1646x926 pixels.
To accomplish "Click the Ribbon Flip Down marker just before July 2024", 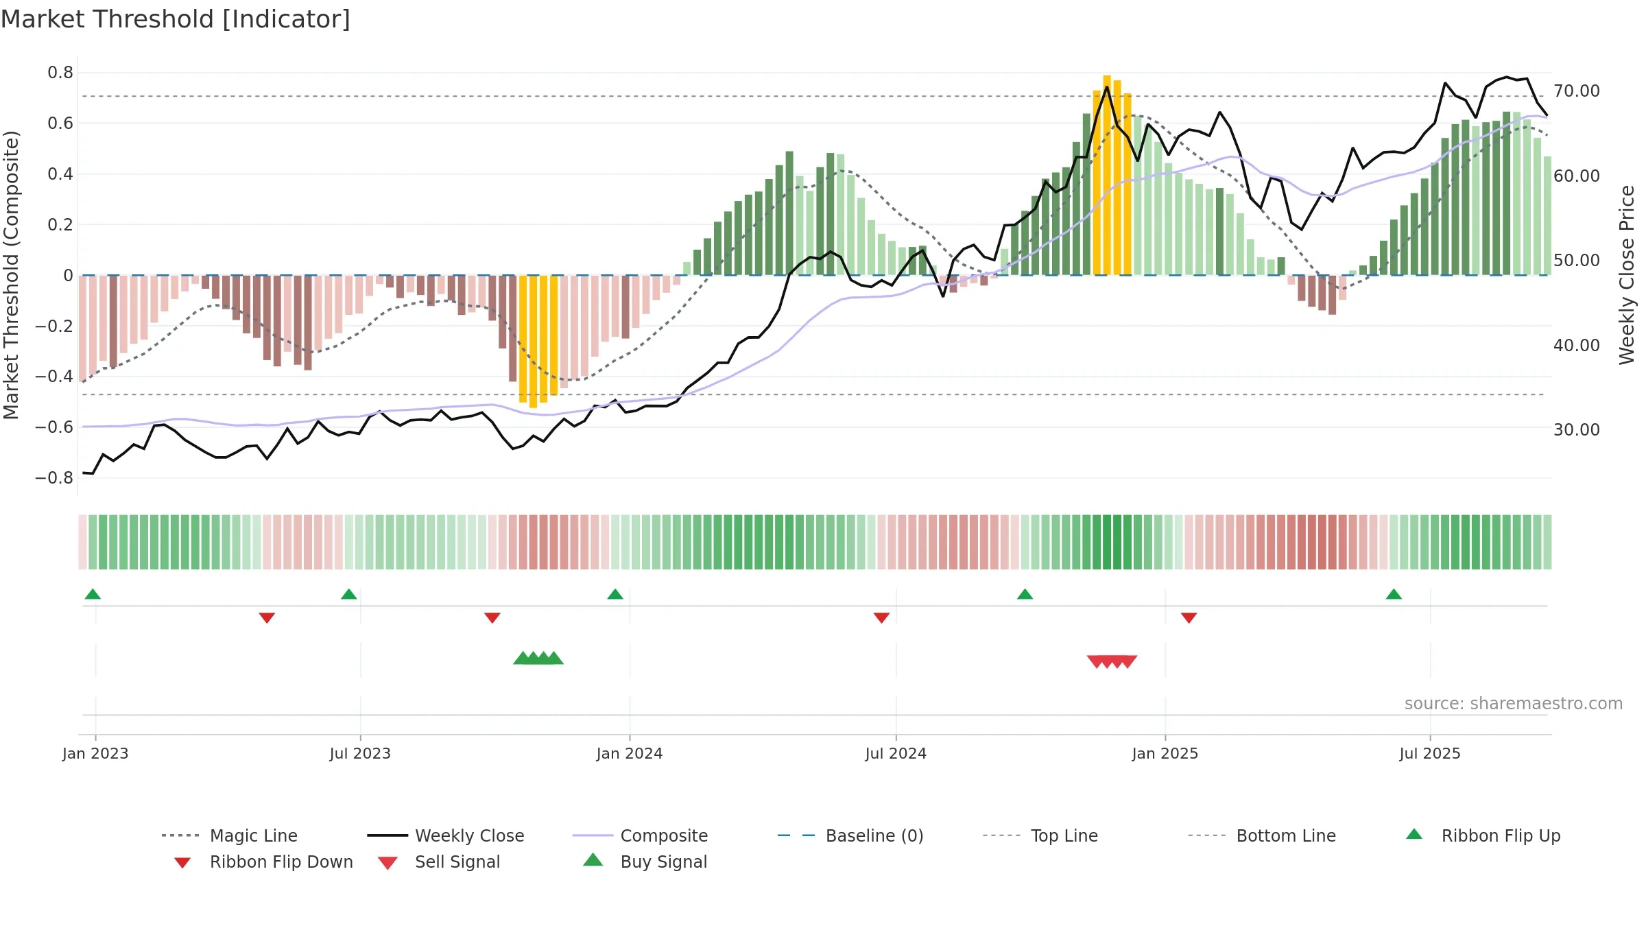I will pos(881,618).
